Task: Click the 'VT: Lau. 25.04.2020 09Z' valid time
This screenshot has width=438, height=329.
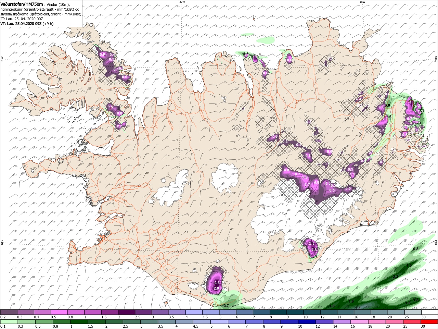Action: (x=21, y=24)
